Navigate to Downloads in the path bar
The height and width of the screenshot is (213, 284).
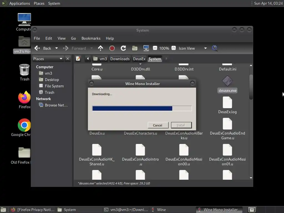120,59
